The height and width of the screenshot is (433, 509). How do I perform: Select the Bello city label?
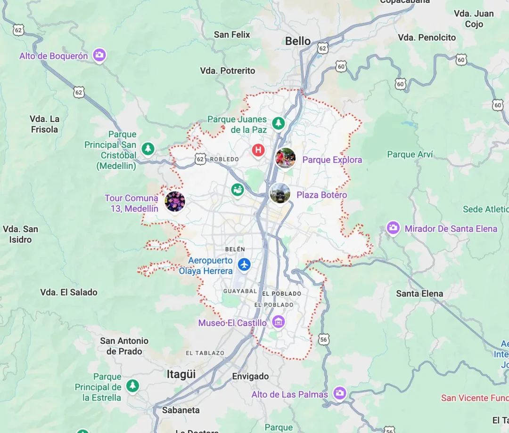[298, 41]
